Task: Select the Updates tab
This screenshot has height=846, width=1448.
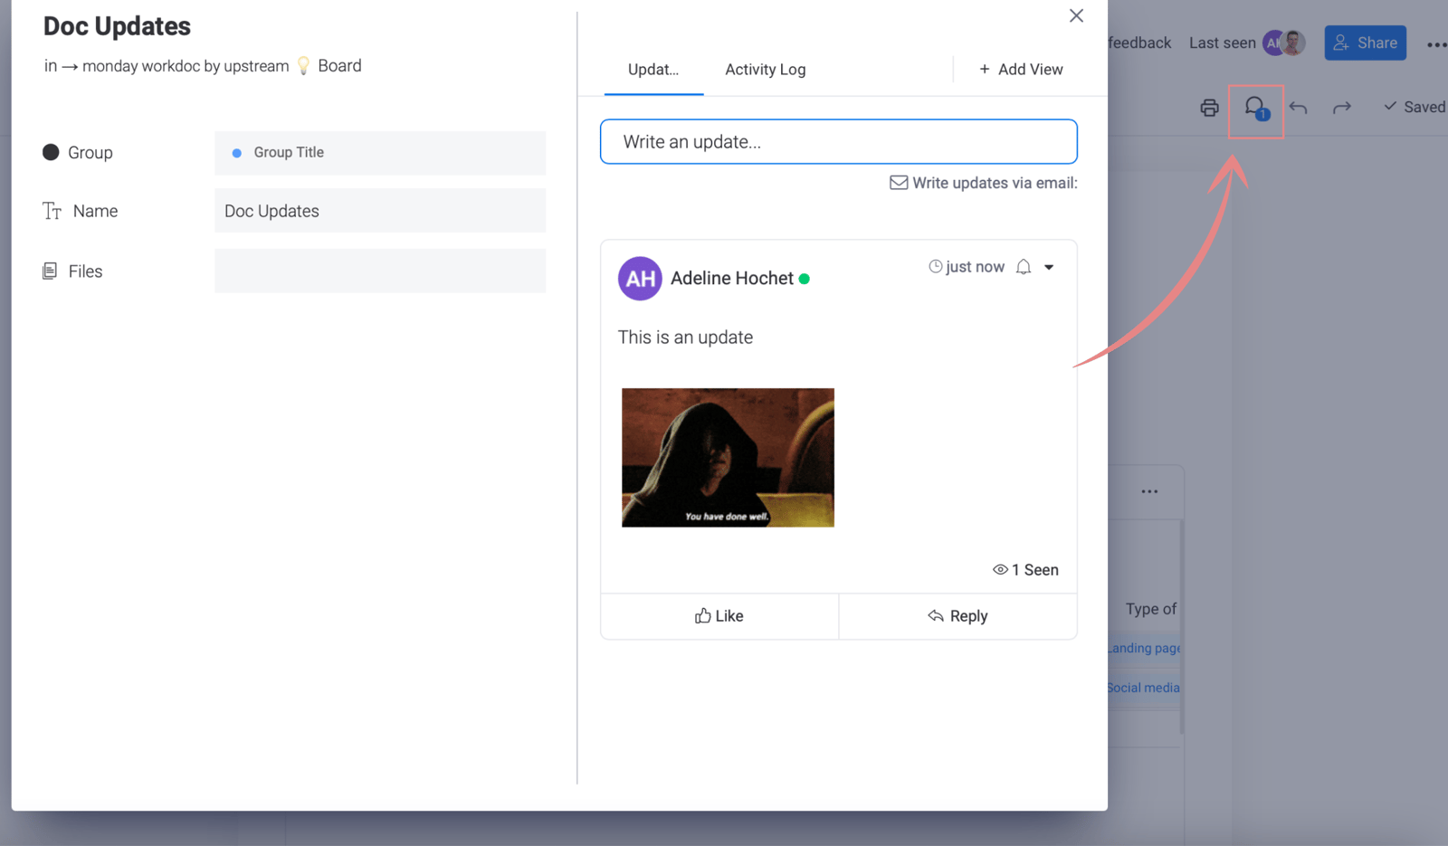Action: [x=653, y=70]
